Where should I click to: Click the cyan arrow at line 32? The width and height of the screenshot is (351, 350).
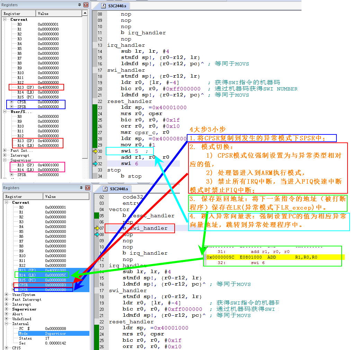tap(95, 164)
